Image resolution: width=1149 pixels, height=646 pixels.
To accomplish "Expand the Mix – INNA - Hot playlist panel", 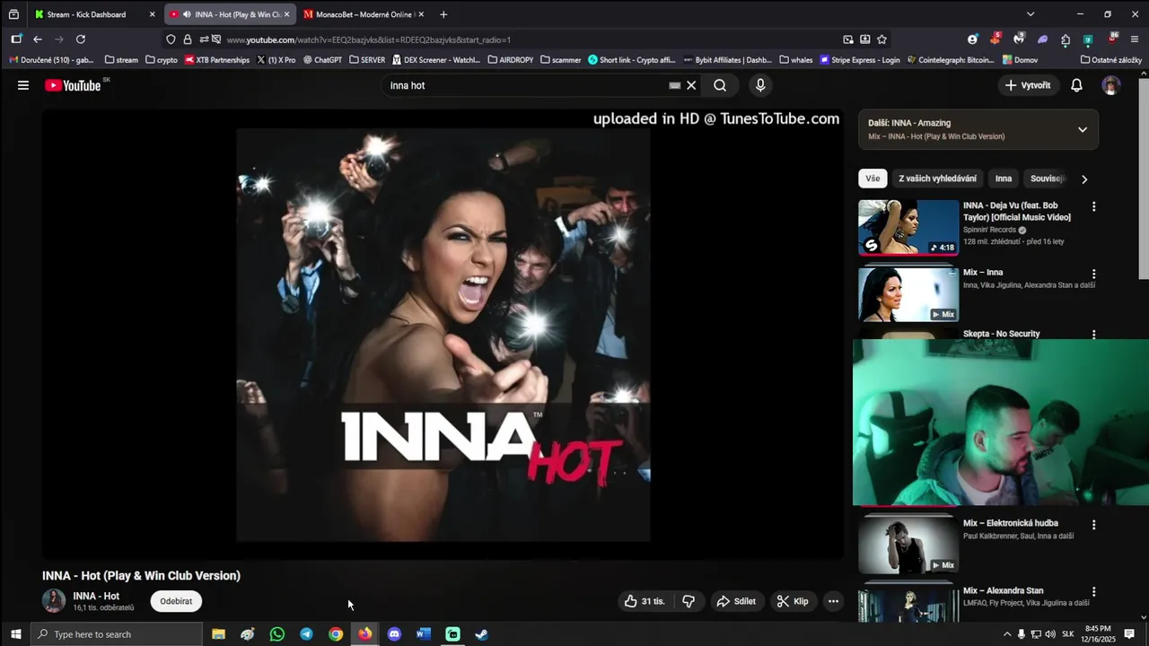I will click(x=1082, y=129).
